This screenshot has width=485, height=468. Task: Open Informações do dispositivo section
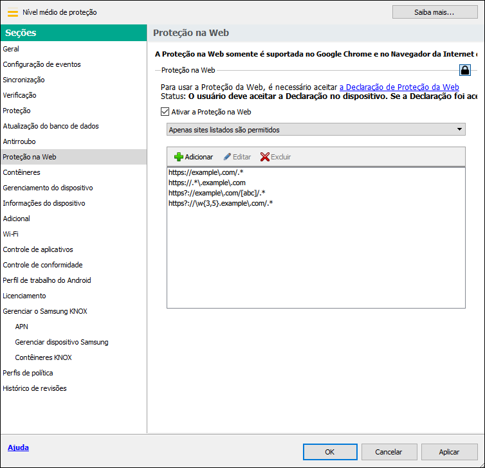click(73, 203)
